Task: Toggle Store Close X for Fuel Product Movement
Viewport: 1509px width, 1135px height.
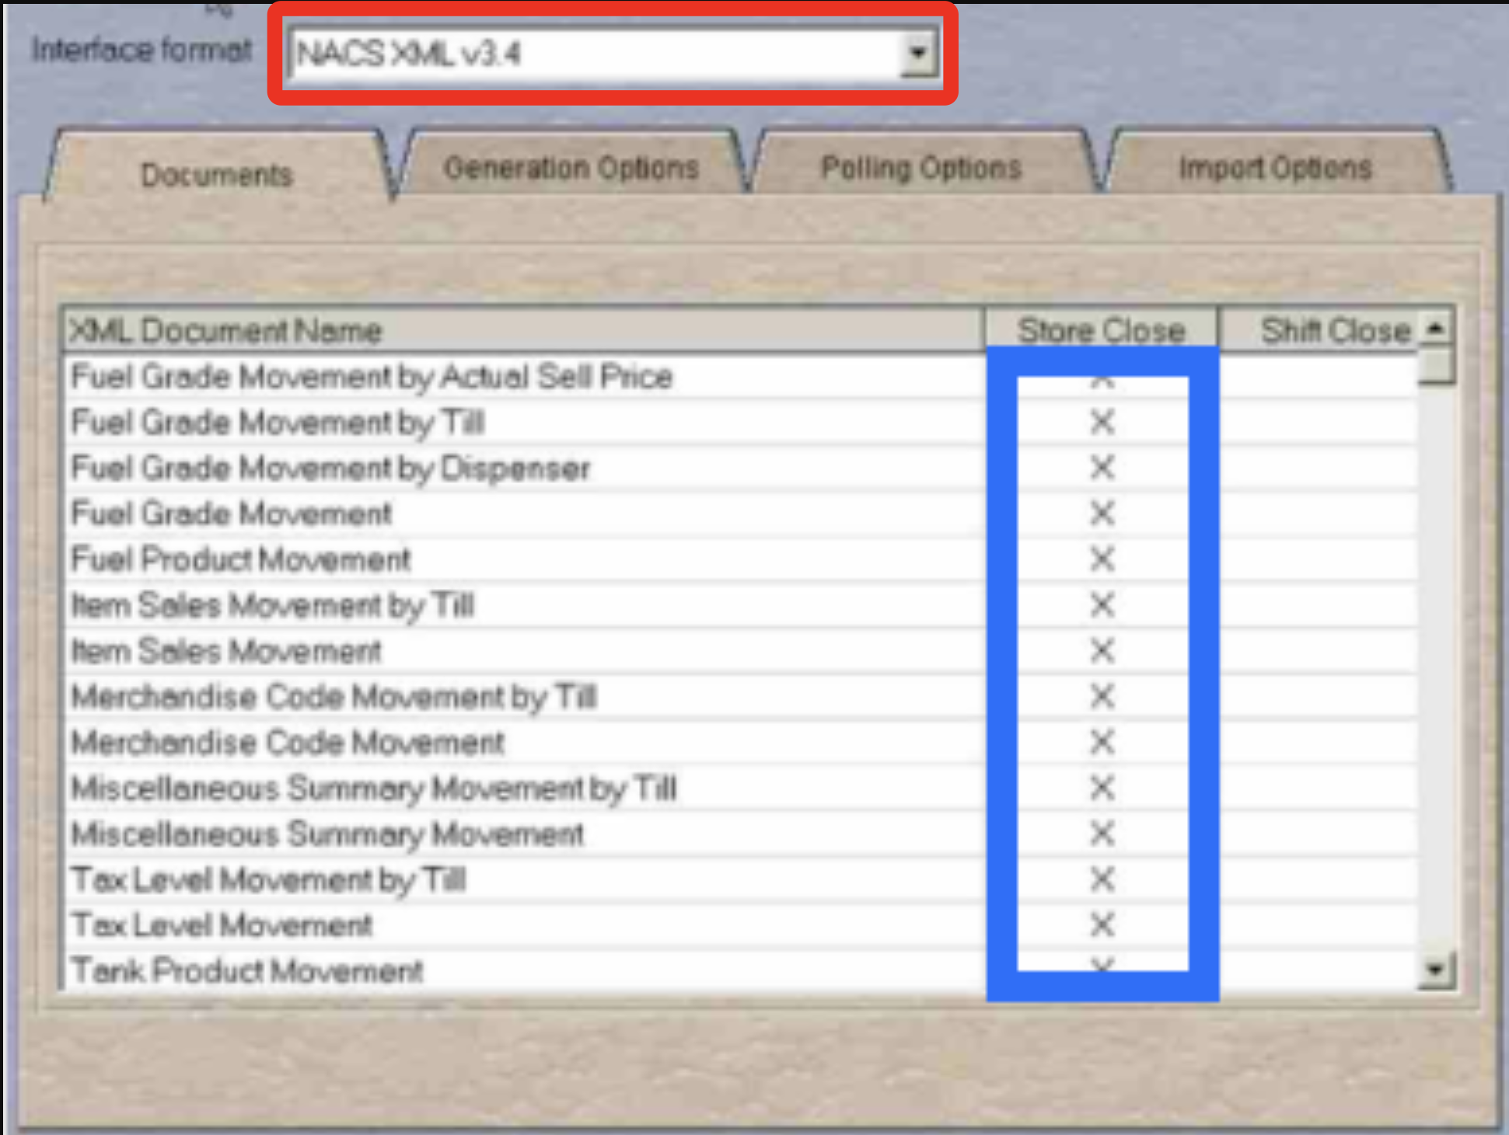Action: coord(1102,559)
